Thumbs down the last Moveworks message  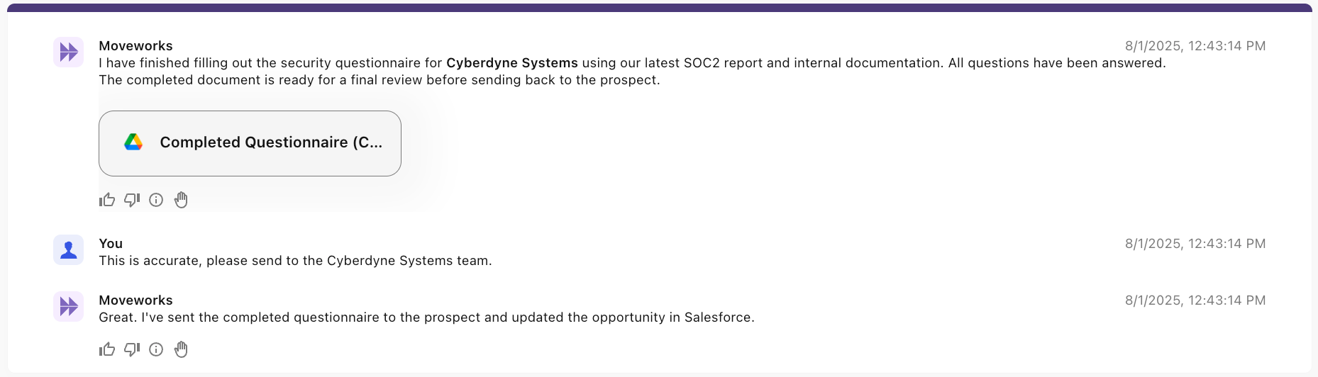point(132,349)
